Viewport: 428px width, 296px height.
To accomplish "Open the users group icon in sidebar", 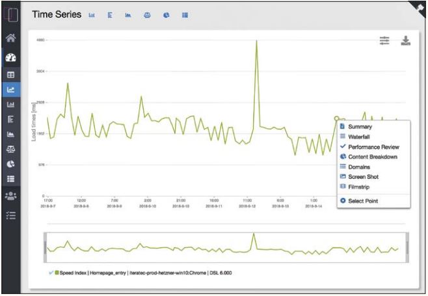I will pyautogui.click(x=10, y=195).
